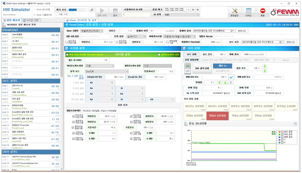Switch to the 수치값 조회 tab
Image resolution: width=302 pixels, height=173 pixels.
[x=31, y=20]
